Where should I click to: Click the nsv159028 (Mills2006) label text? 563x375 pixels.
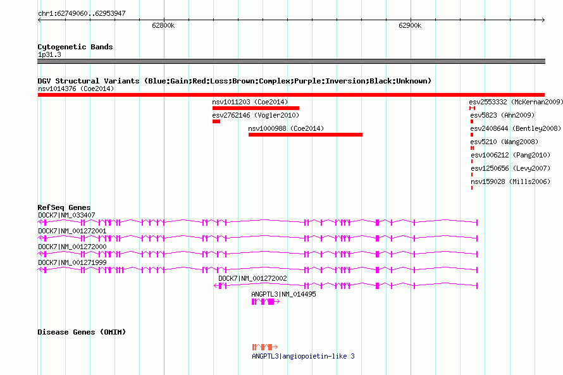point(510,181)
